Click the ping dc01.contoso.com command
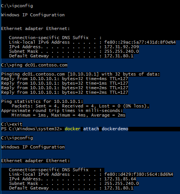180x194 pixels. click(x=34, y=65)
